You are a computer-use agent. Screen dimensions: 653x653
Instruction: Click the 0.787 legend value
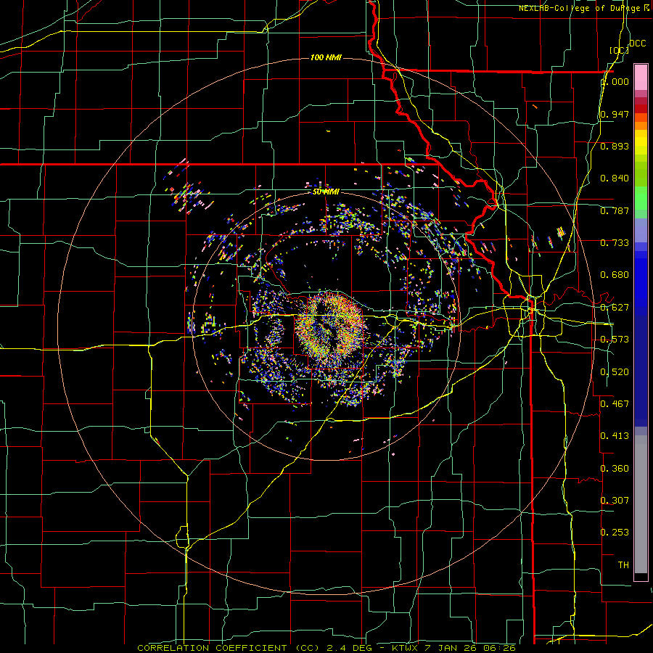[615, 210]
